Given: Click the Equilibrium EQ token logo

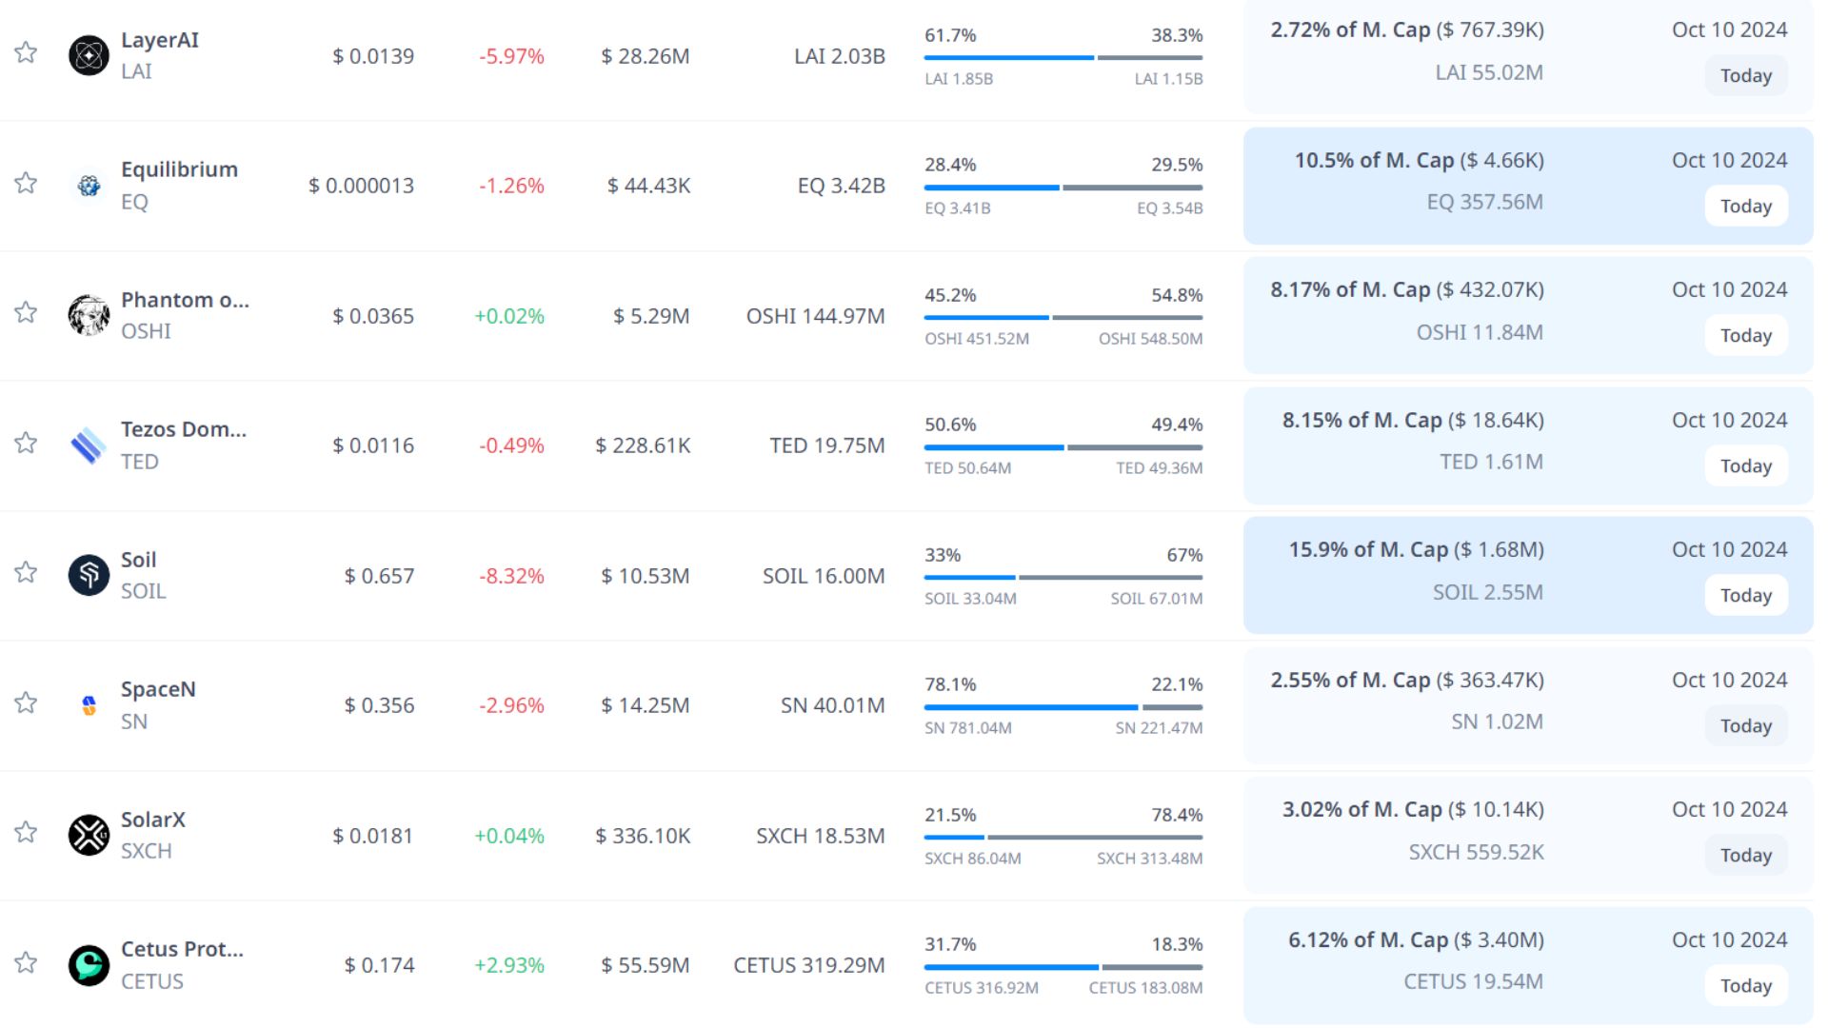Looking at the screenshot, I should click(x=89, y=186).
